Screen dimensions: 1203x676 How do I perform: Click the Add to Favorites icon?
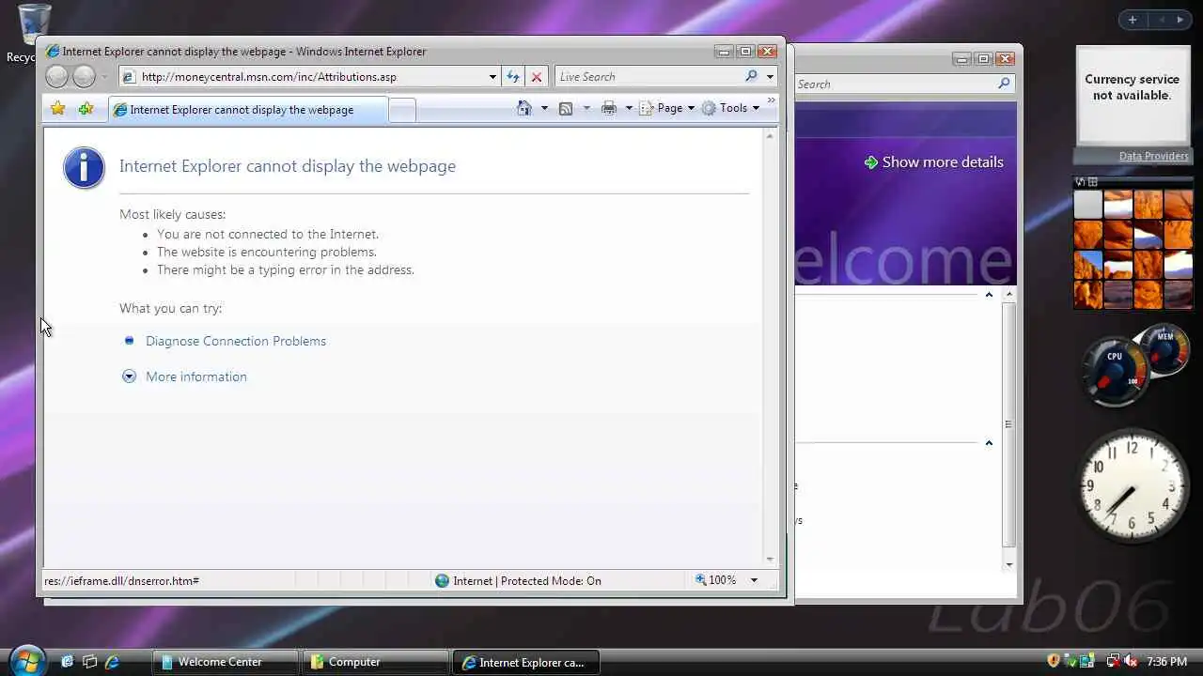click(86, 109)
